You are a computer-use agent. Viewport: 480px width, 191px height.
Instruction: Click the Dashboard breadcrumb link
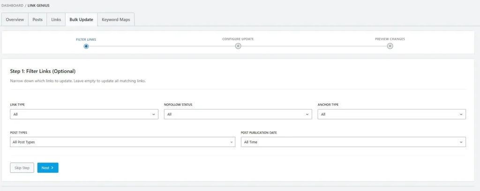[12, 5]
